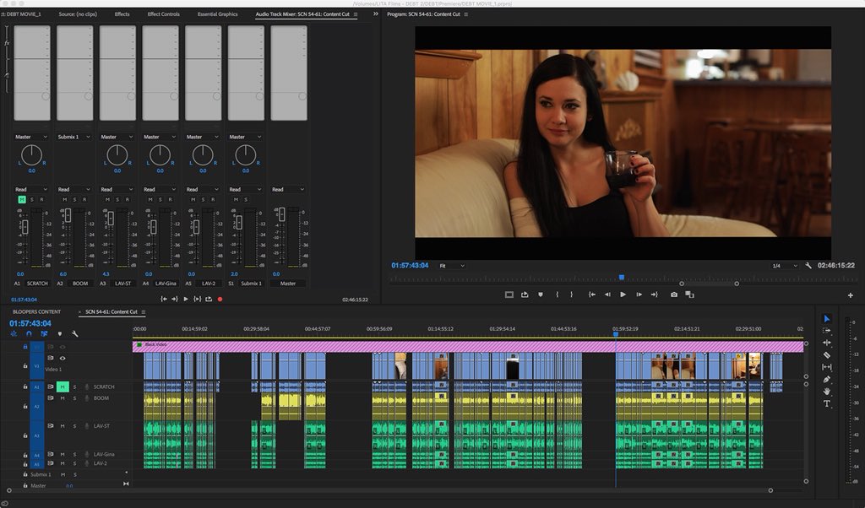865x508 pixels.
Task: Open Comparison View in Program monitor
Action: [x=689, y=295]
